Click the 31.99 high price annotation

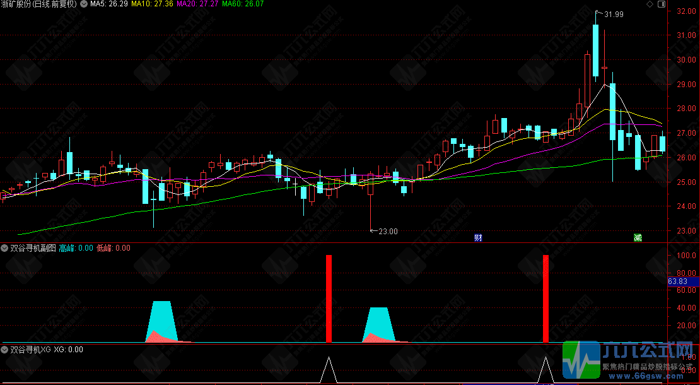click(x=614, y=15)
